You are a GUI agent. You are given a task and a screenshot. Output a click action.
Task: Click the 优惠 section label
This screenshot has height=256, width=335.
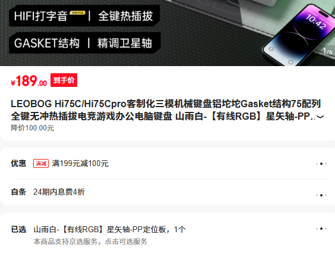pos(18,164)
